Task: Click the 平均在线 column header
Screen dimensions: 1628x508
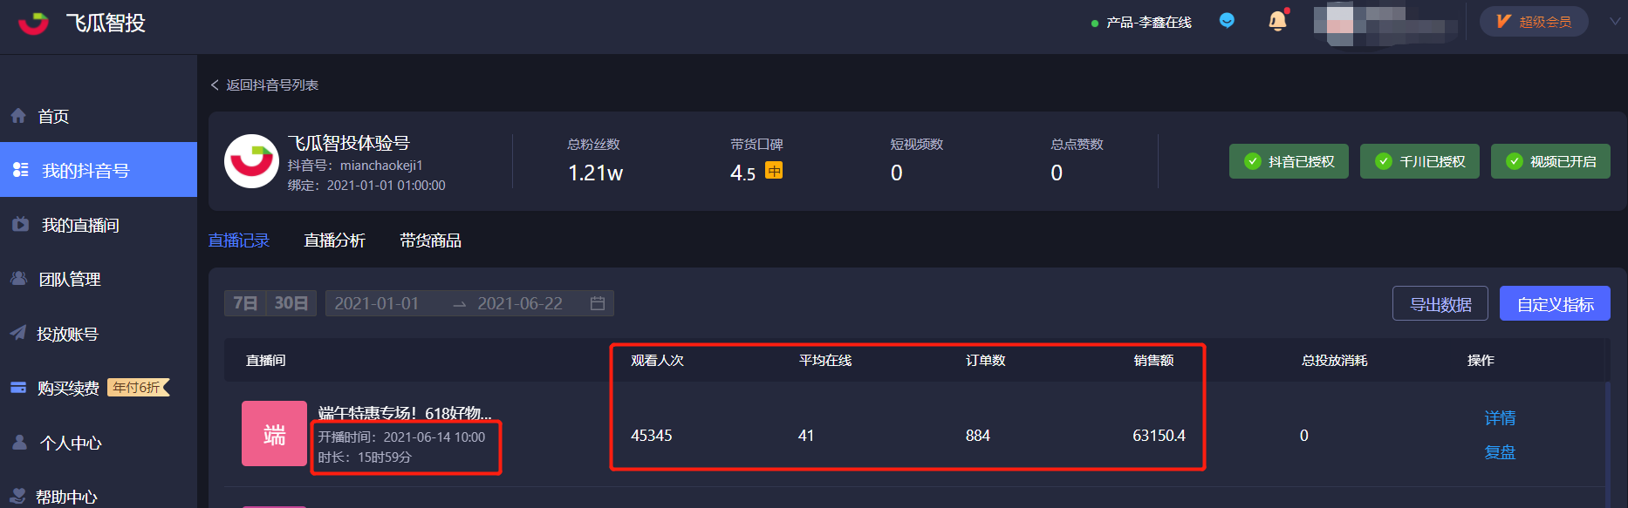Action: click(824, 360)
